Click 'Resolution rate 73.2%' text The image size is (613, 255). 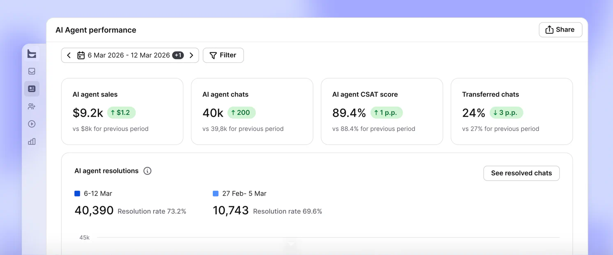click(x=152, y=212)
